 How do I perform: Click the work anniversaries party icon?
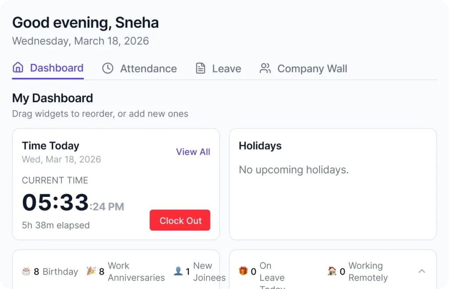click(91, 271)
